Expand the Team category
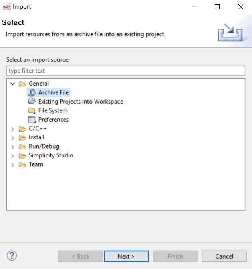Screen dimensions: 252x269 [12, 165]
